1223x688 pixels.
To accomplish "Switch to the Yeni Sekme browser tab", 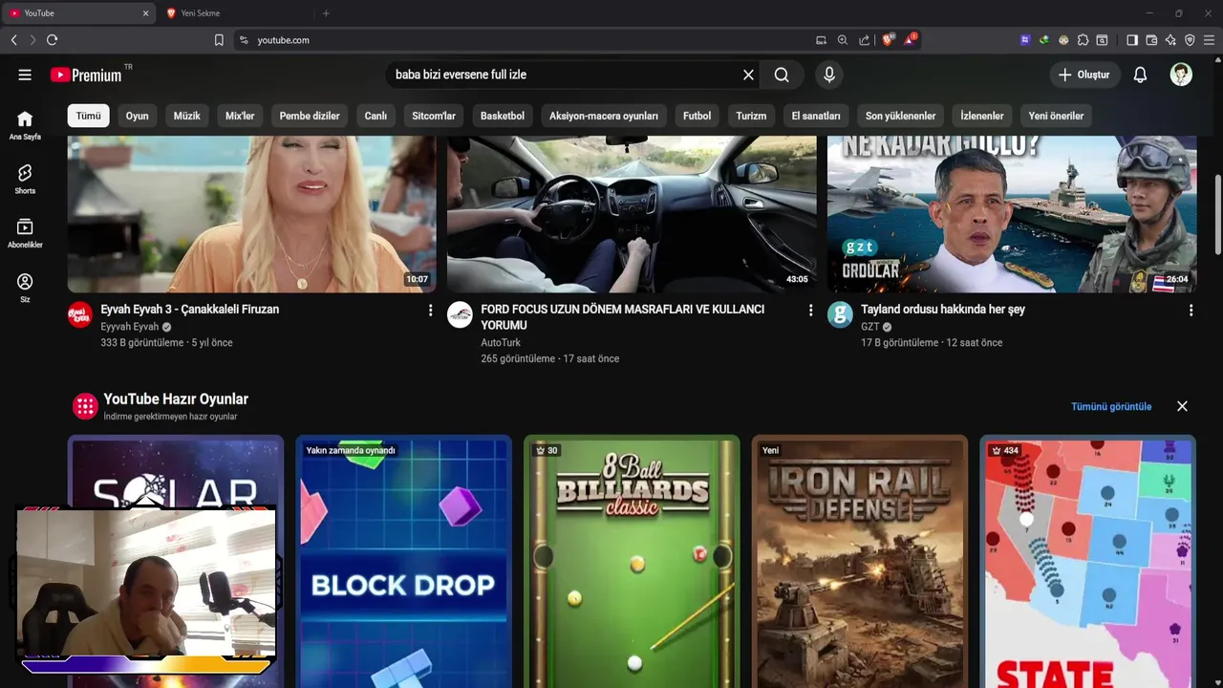I will 234,13.
